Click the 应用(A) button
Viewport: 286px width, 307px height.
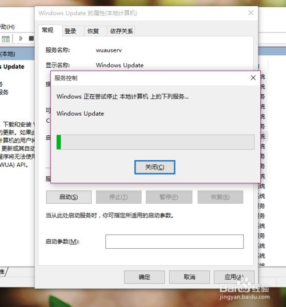[234, 277]
